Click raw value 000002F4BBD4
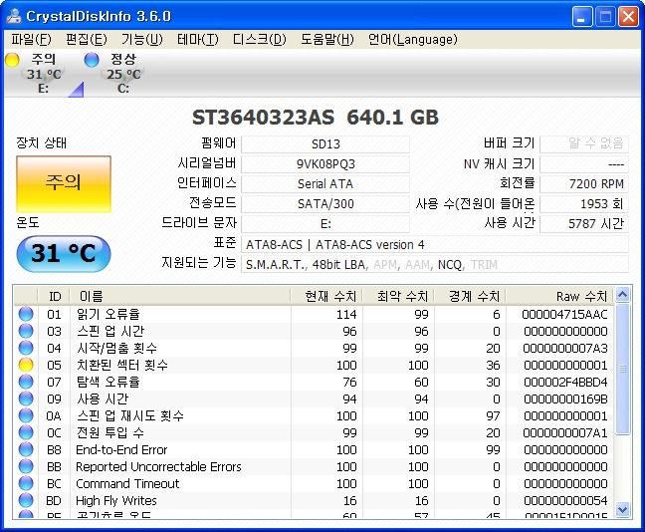 coord(565,383)
